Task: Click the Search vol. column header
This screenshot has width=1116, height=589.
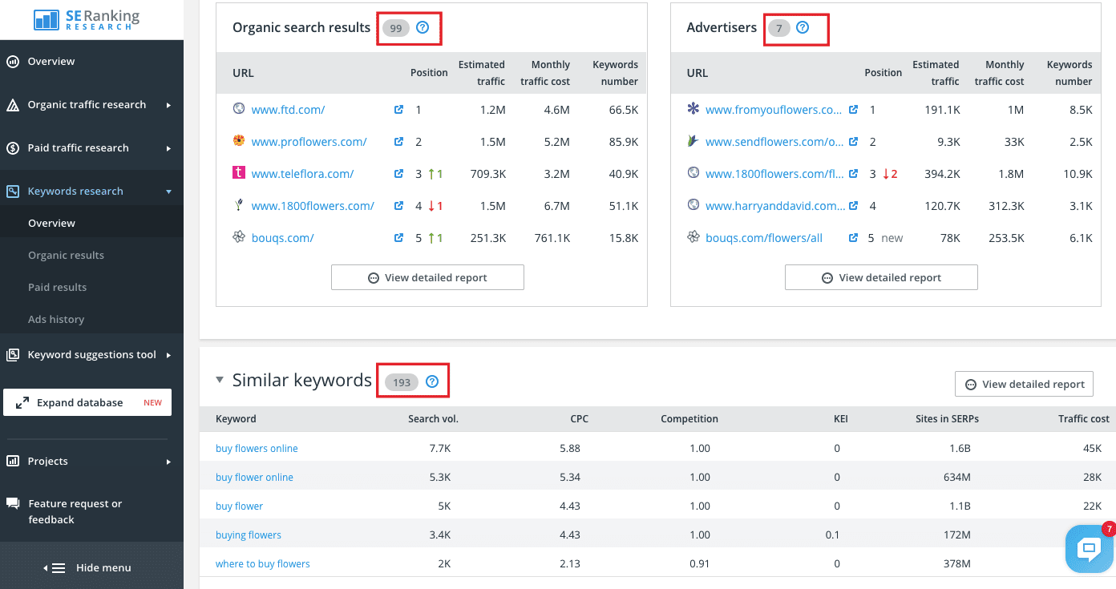Action: (x=433, y=418)
